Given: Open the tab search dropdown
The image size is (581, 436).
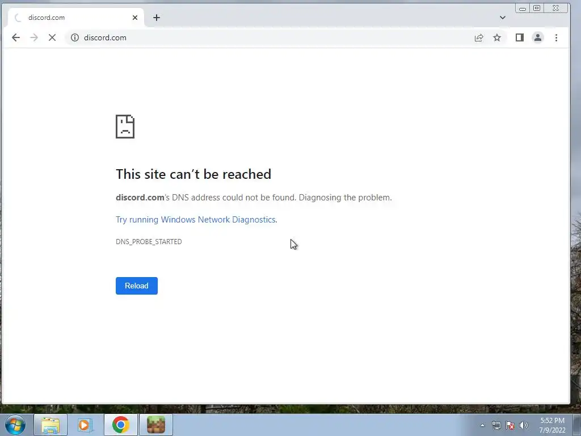Looking at the screenshot, I should point(503,18).
